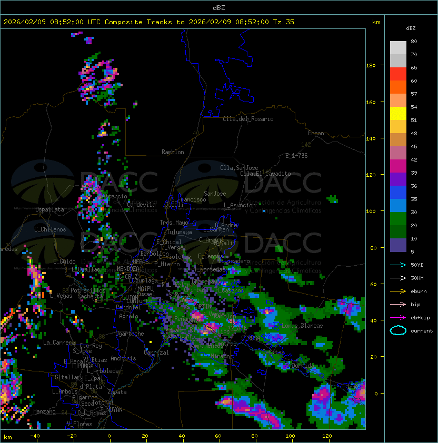438x443 pixels.
Task: Click the Ugarteche place label
Action: pyautogui.click(x=130, y=334)
